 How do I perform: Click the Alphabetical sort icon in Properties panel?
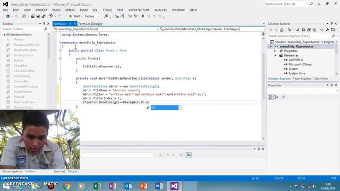(x=276, y=97)
